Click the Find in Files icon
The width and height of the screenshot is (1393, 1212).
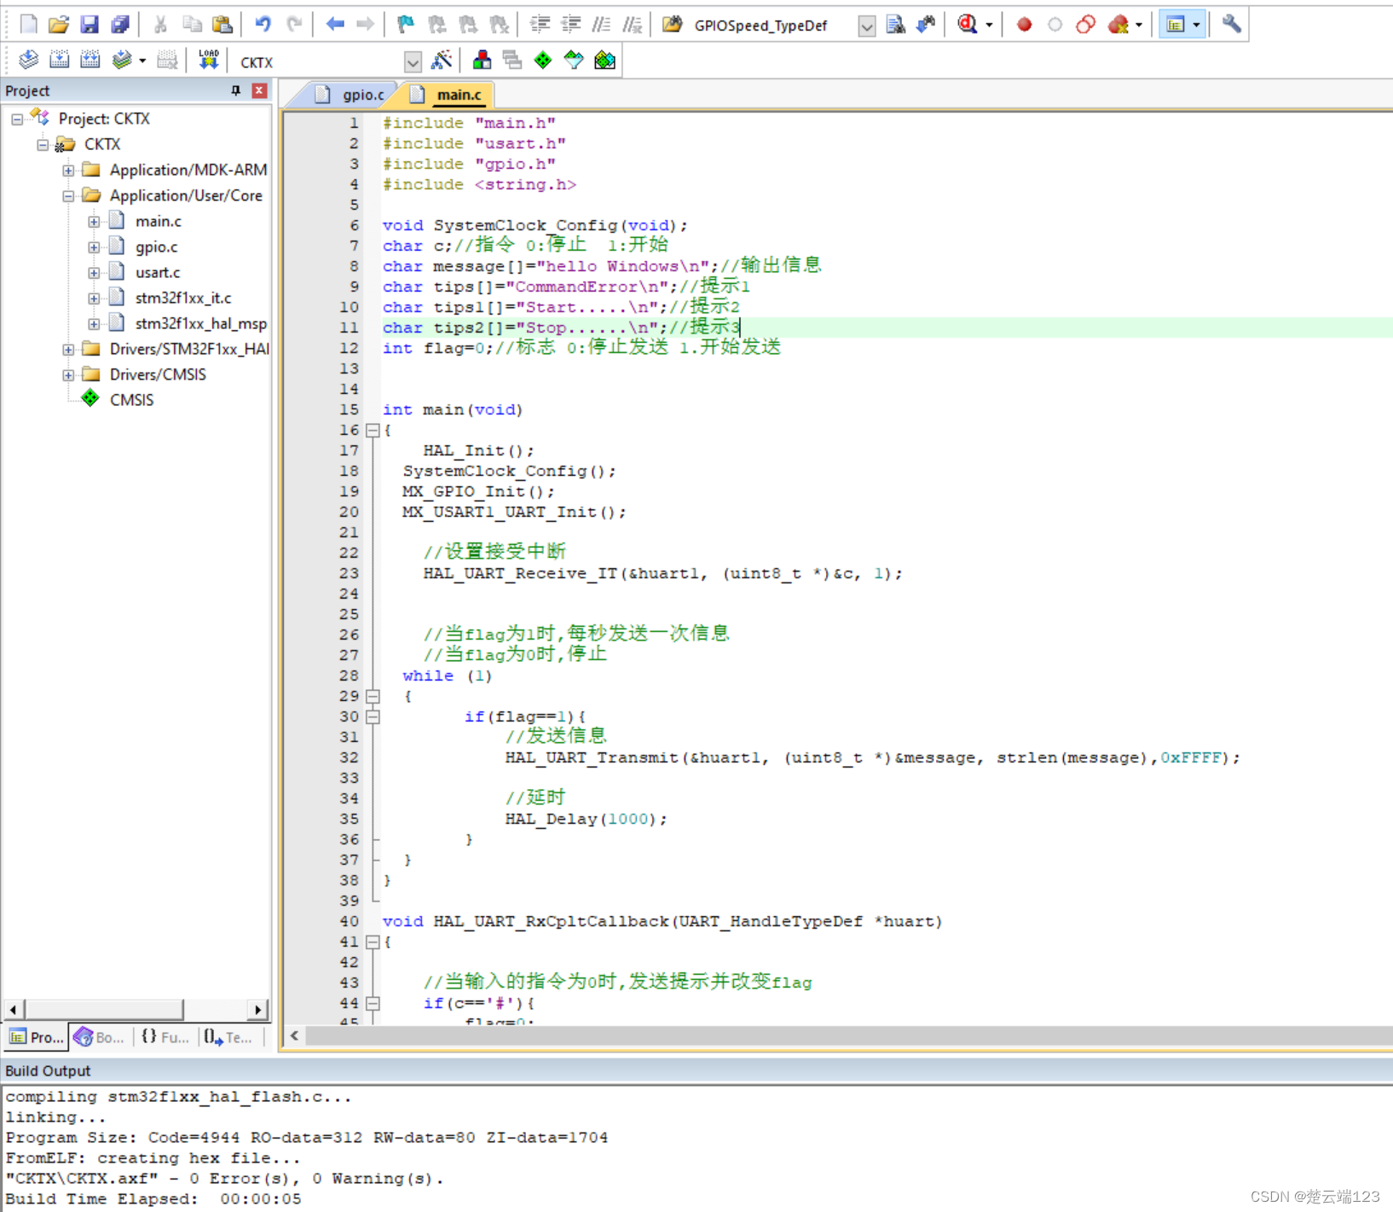(673, 25)
